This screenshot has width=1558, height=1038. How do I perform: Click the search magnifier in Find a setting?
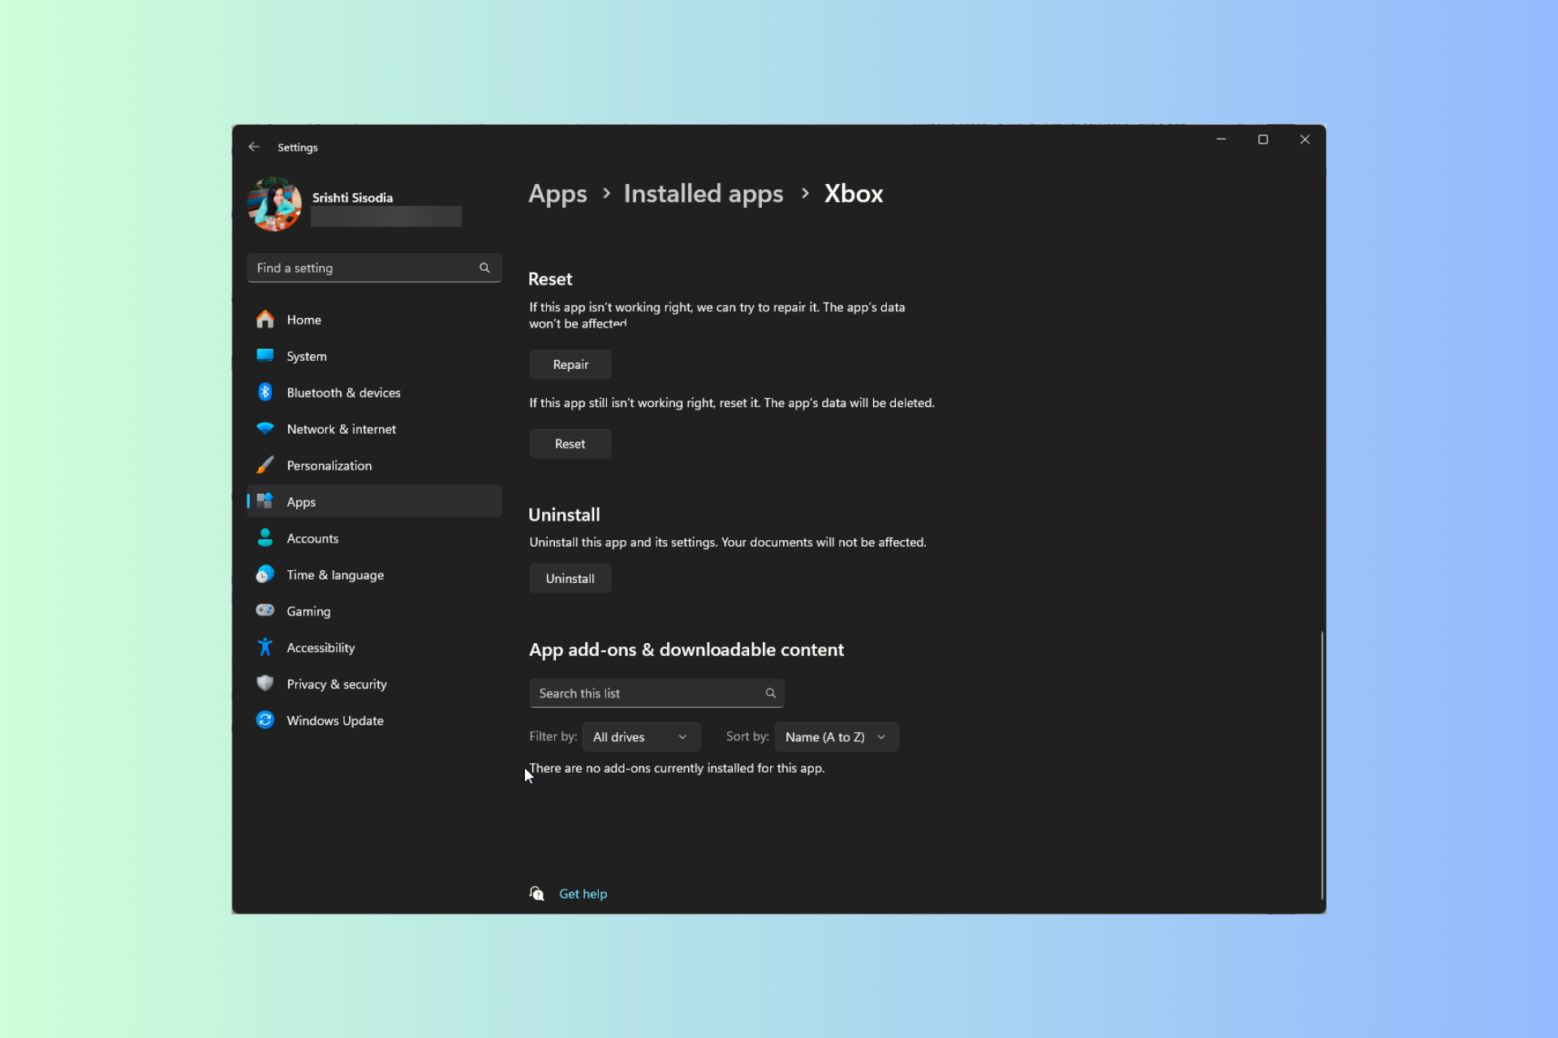click(x=484, y=268)
